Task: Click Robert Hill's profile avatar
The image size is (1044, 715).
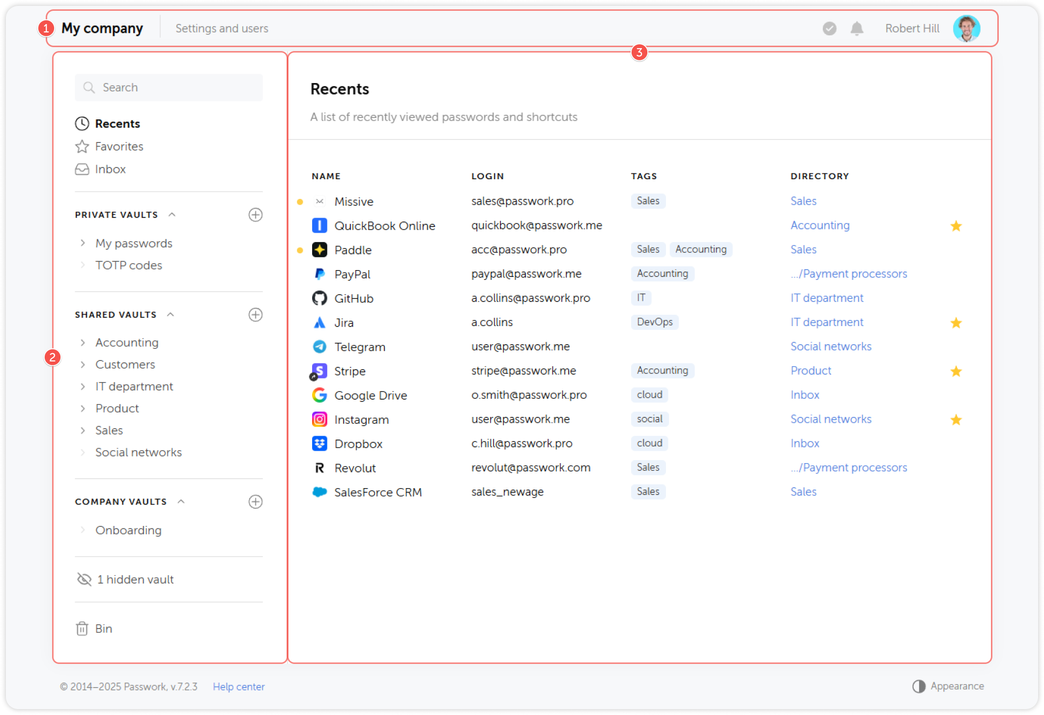Action: tap(966, 28)
